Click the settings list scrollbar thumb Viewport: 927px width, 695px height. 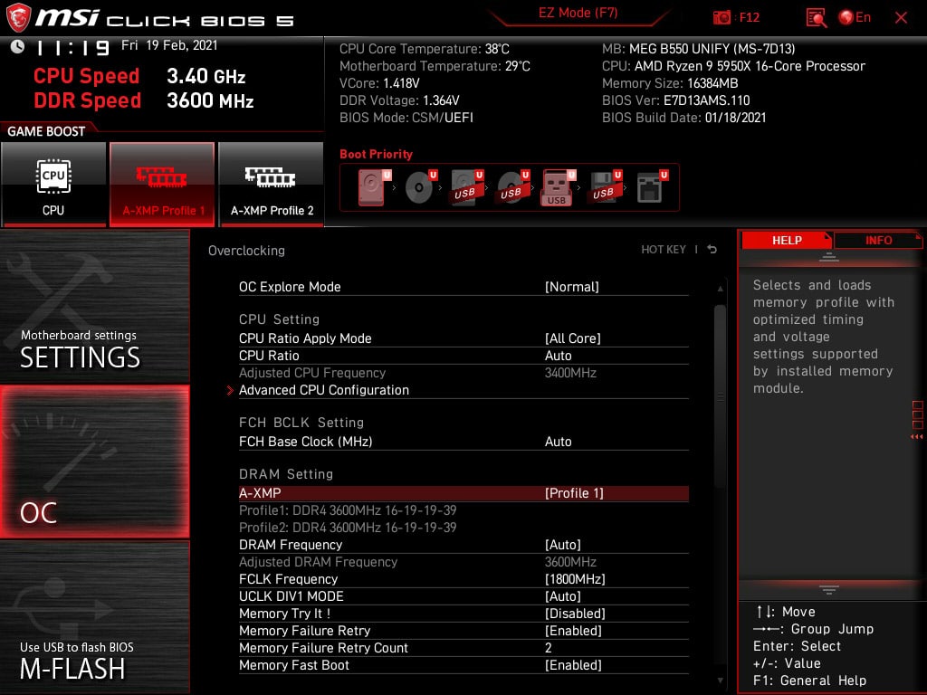click(720, 396)
